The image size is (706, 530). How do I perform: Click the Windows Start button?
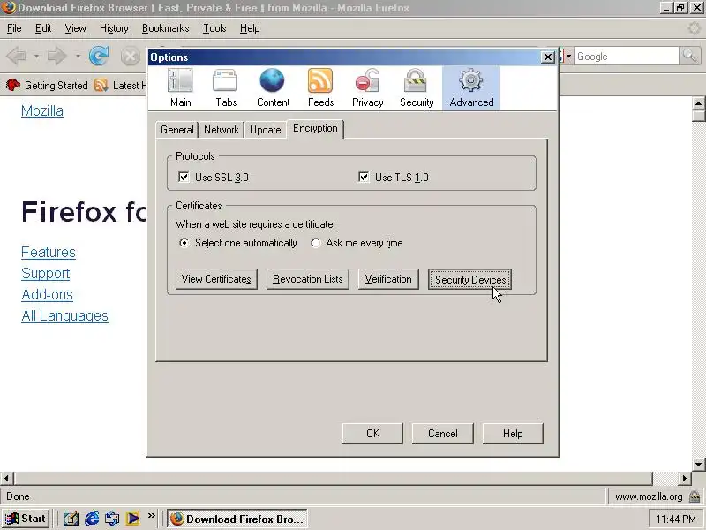[x=26, y=519]
